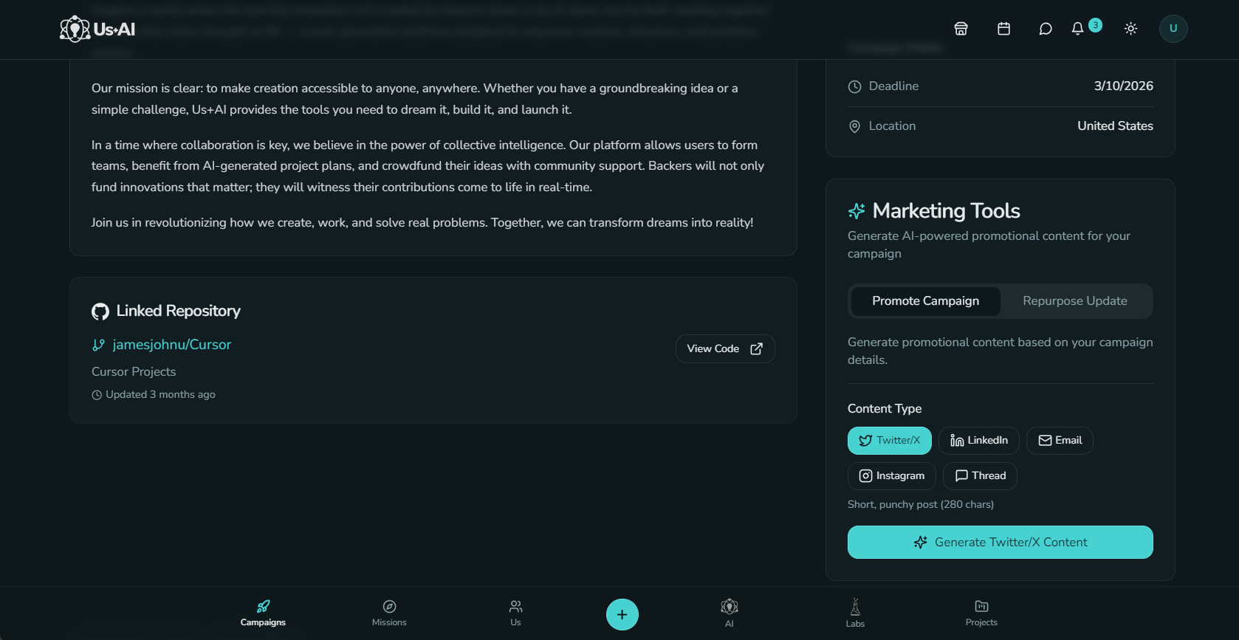The height and width of the screenshot is (640, 1239).
Task: Open jamesjohnu/Cursor repository link
Action: pyautogui.click(x=171, y=345)
